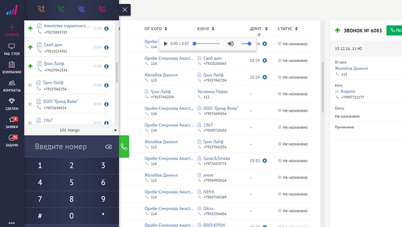This screenshot has width=402, height=227.
Task: Open Тесленко Павел contact link
Action: tap(212, 91)
